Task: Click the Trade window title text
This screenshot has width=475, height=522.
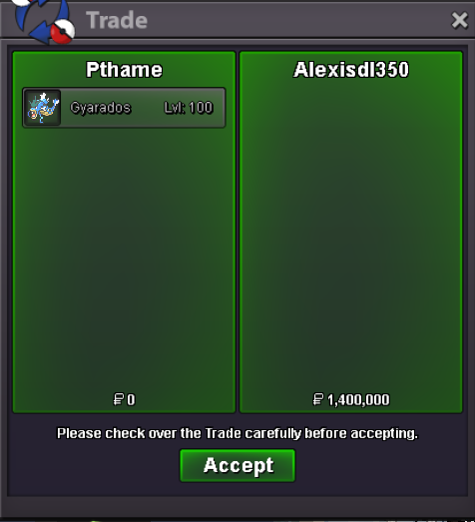Action: tap(117, 20)
